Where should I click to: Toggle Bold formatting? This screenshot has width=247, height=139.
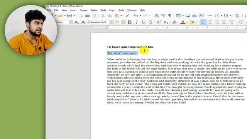pos(130,22)
